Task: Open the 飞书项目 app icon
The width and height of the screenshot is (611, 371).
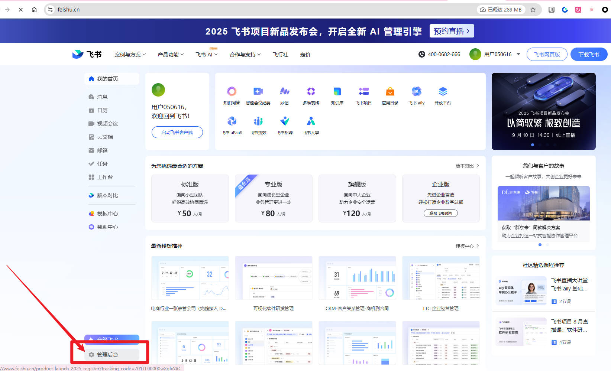Action: [x=363, y=91]
